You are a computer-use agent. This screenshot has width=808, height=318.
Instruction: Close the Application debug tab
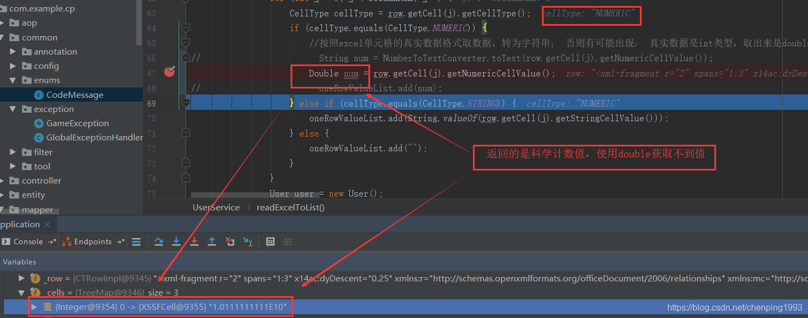click(47, 225)
